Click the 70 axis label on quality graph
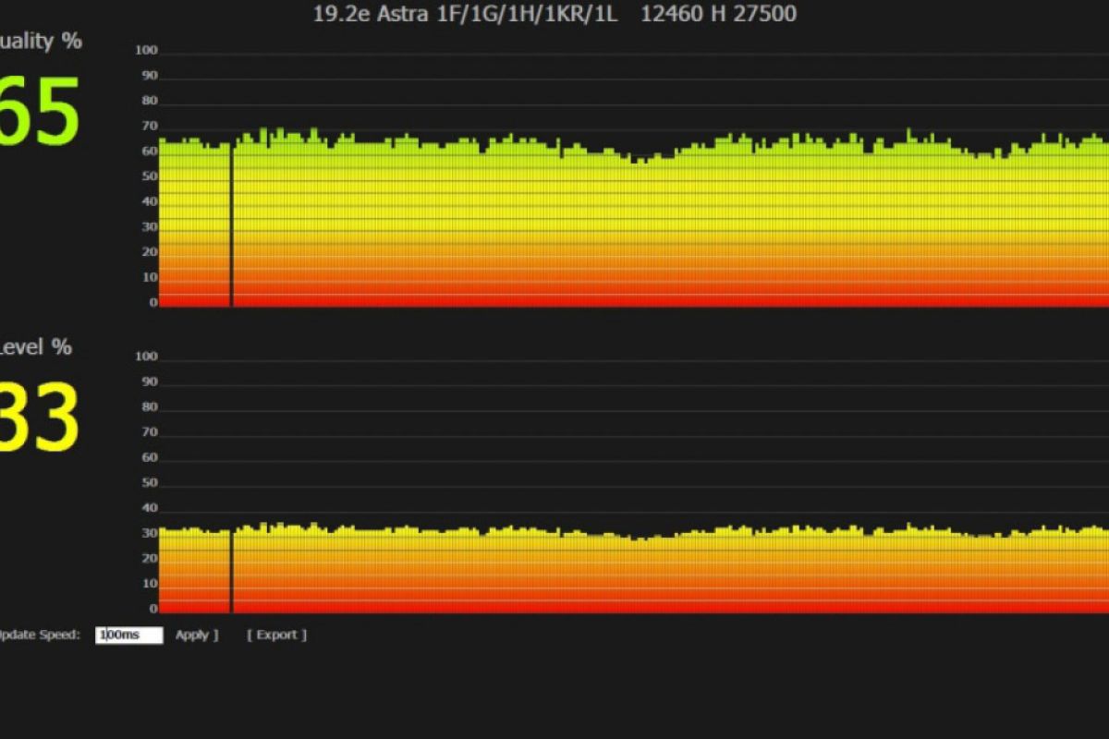 click(x=150, y=126)
